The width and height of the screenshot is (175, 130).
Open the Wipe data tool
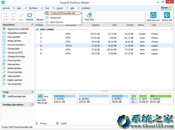click(x=89, y=17)
